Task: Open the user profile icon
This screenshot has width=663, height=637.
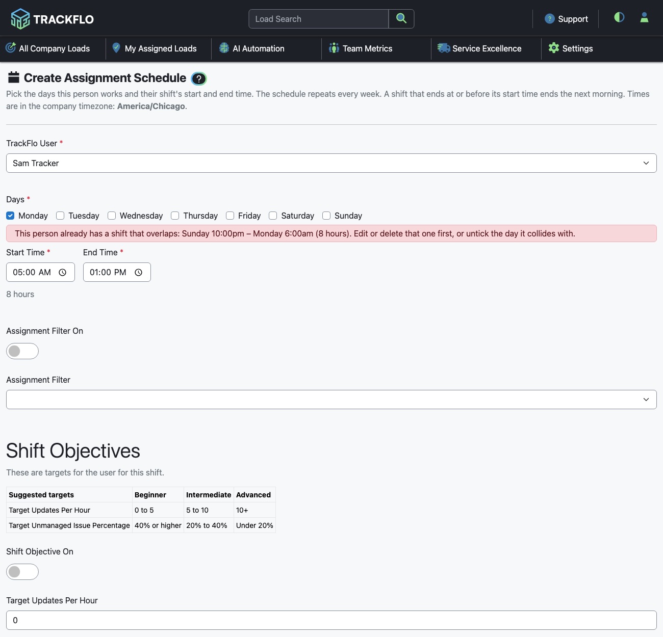Action: 644,17
